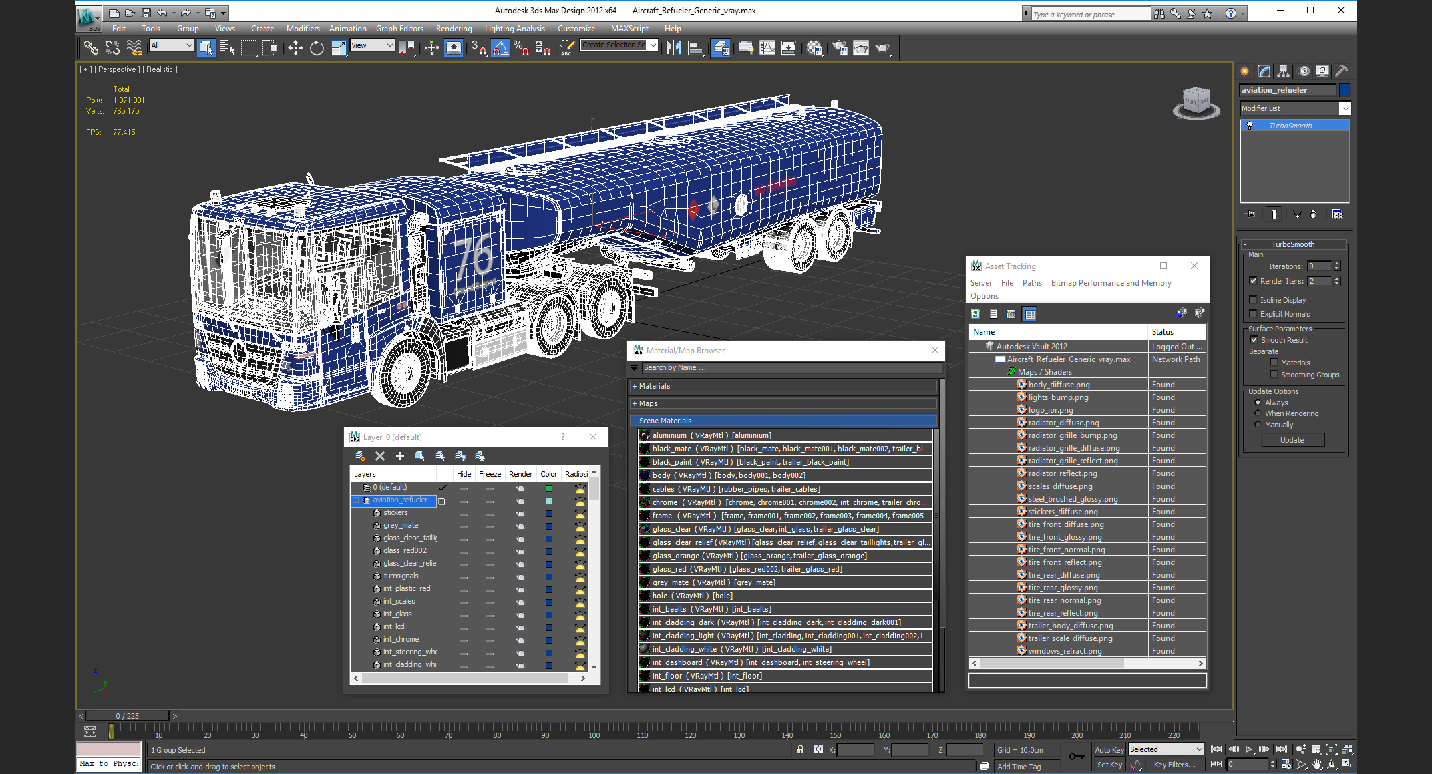Open the Utilities hammer panel tab
The image size is (1432, 774).
[x=1341, y=71]
